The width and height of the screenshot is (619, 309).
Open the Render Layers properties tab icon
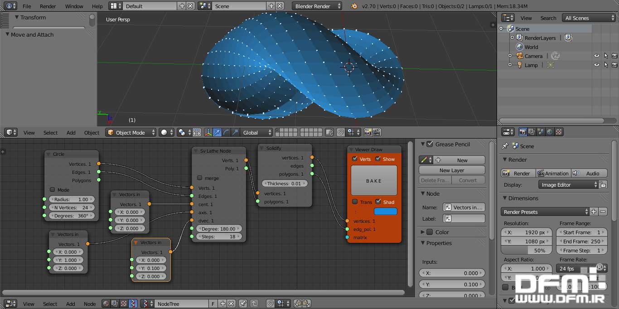[532, 132]
